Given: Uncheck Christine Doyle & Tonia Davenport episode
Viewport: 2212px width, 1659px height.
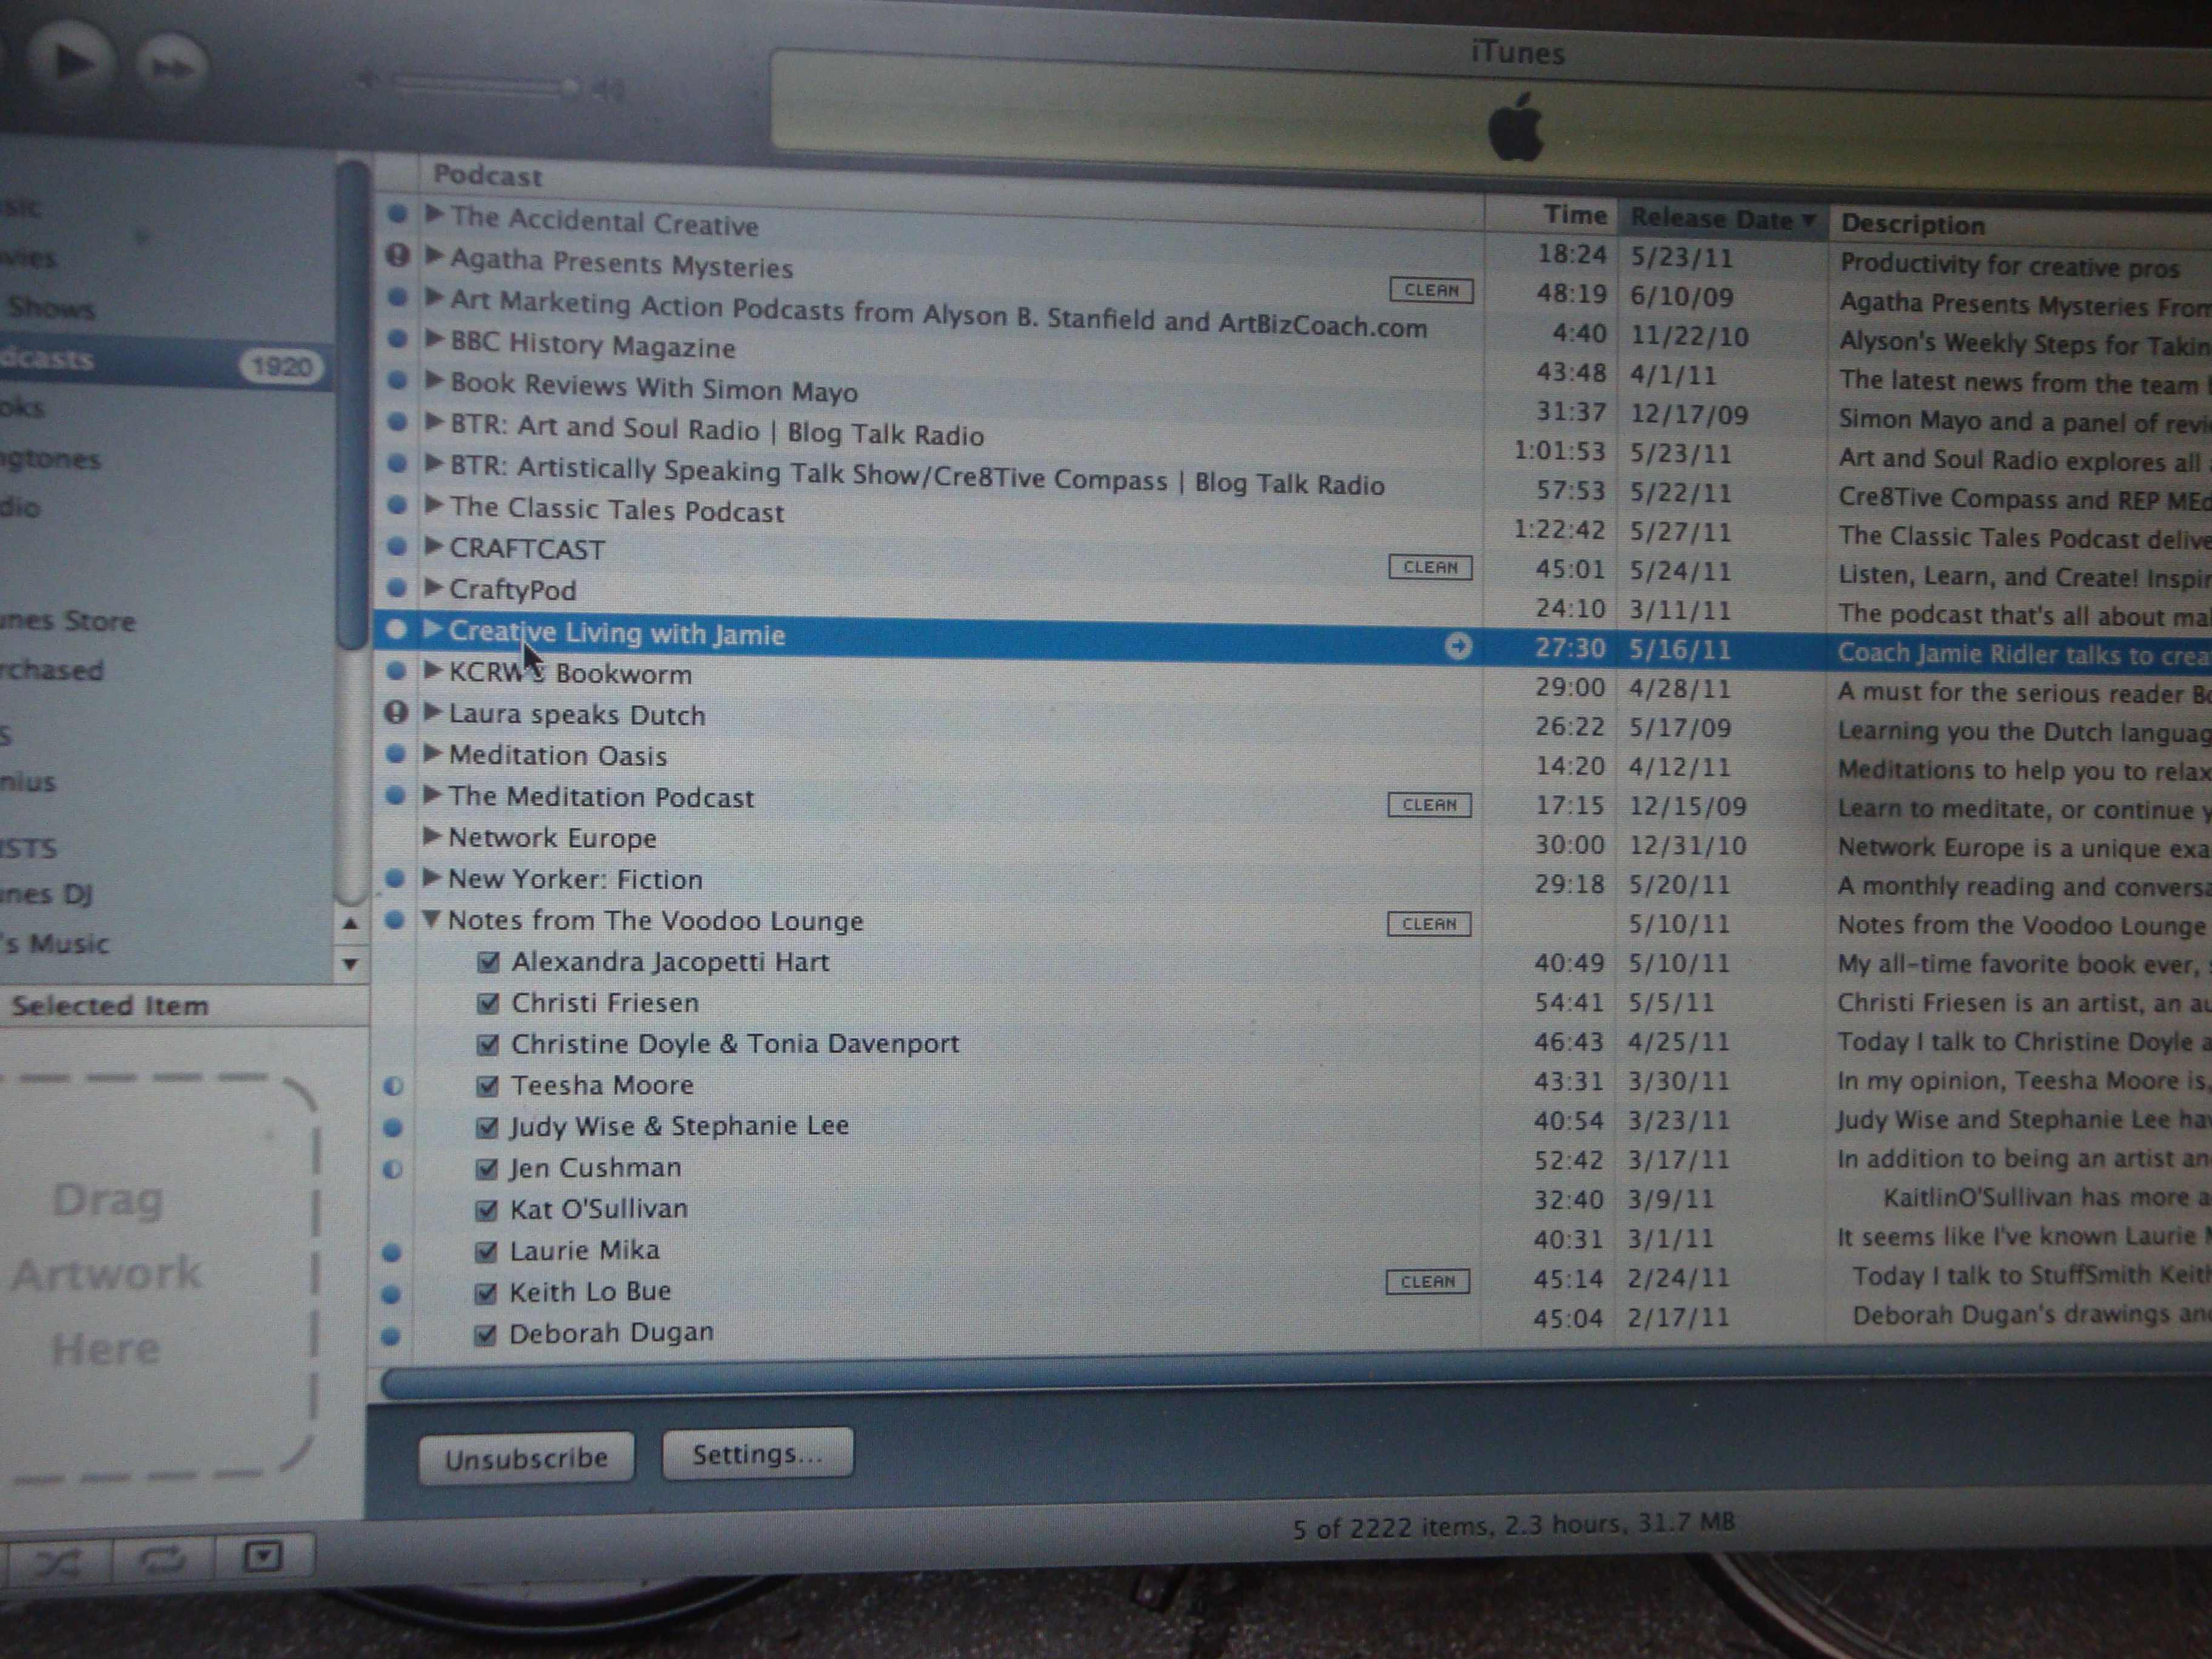Looking at the screenshot, I should coord(488,1045).
